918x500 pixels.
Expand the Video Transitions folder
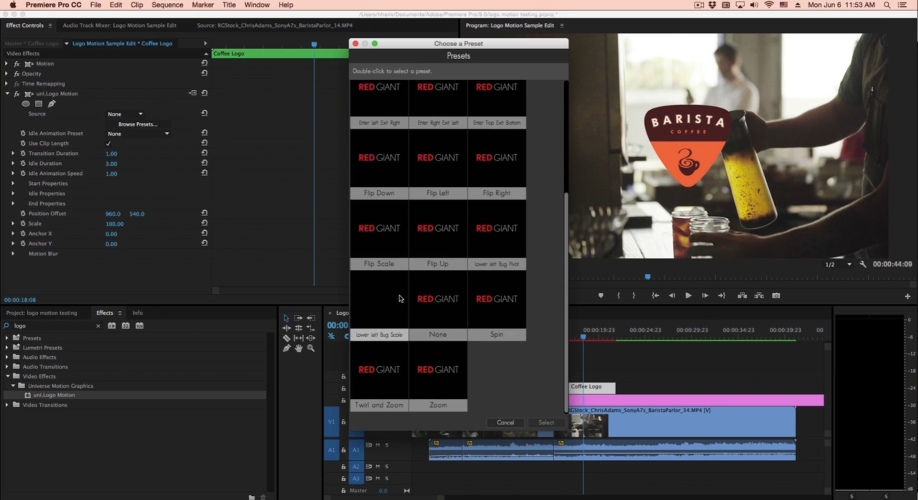(7, 405)
